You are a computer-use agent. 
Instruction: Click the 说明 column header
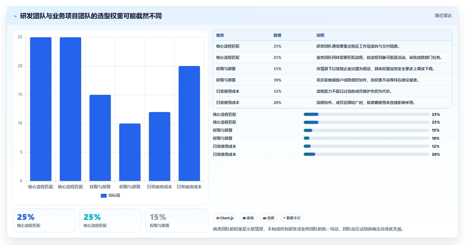pyautogui.click(x=320, y=35)
